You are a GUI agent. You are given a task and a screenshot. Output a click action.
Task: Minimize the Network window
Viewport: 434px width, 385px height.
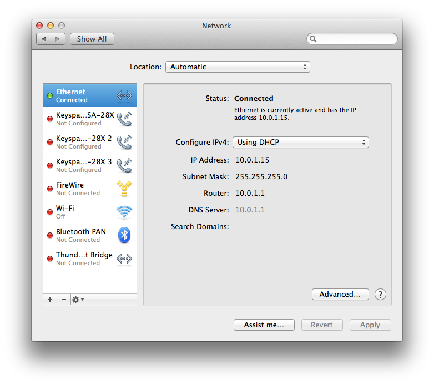click(51, 26)
